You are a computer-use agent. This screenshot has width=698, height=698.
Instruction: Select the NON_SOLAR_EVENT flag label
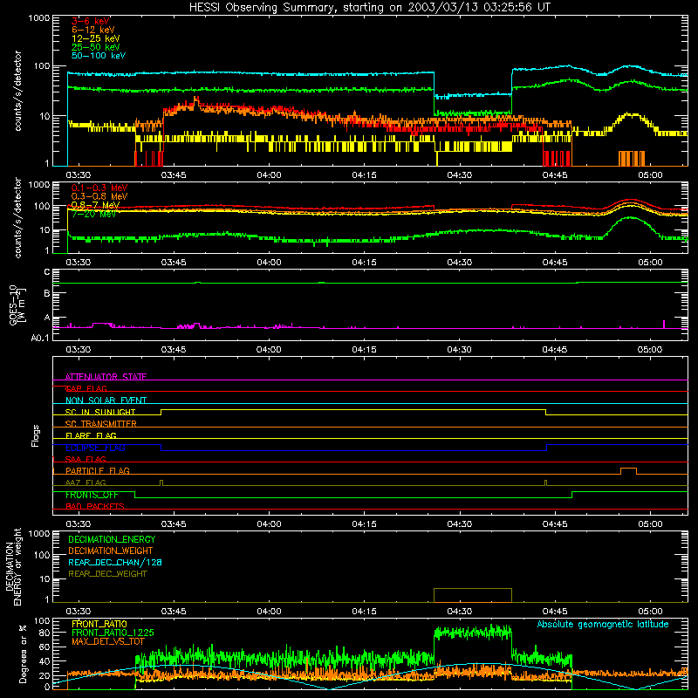click(106, 400)
